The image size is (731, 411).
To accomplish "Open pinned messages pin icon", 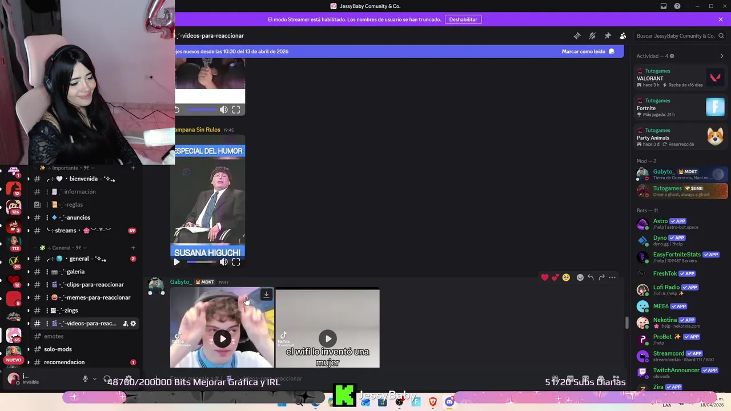I will pos(608,35).
